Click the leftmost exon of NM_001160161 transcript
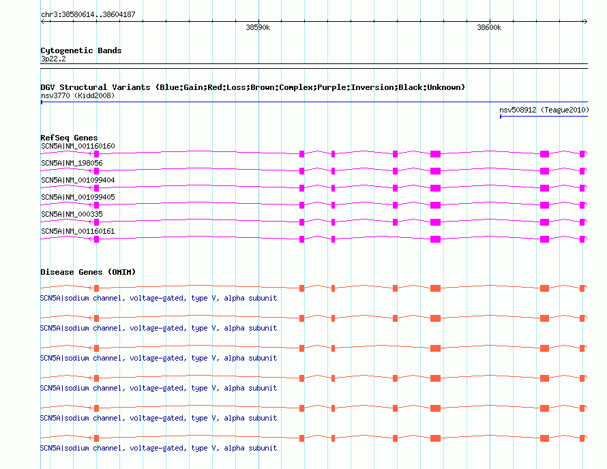 (x=96, y=239)
